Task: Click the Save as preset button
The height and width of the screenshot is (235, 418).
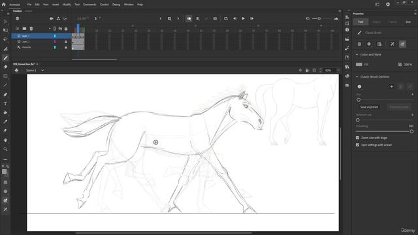Action: click(x=369, y=107)
